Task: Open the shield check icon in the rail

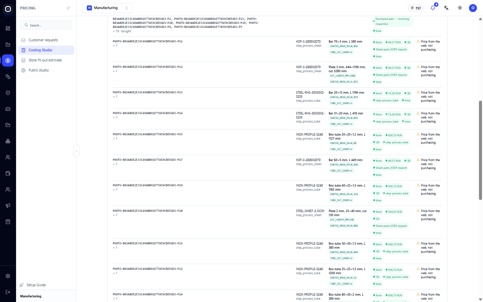Action: tap(8, 93)
